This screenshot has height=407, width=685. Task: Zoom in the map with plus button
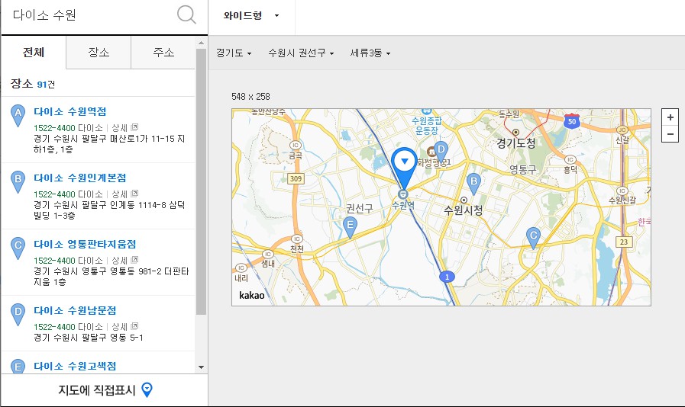(670, 117)
